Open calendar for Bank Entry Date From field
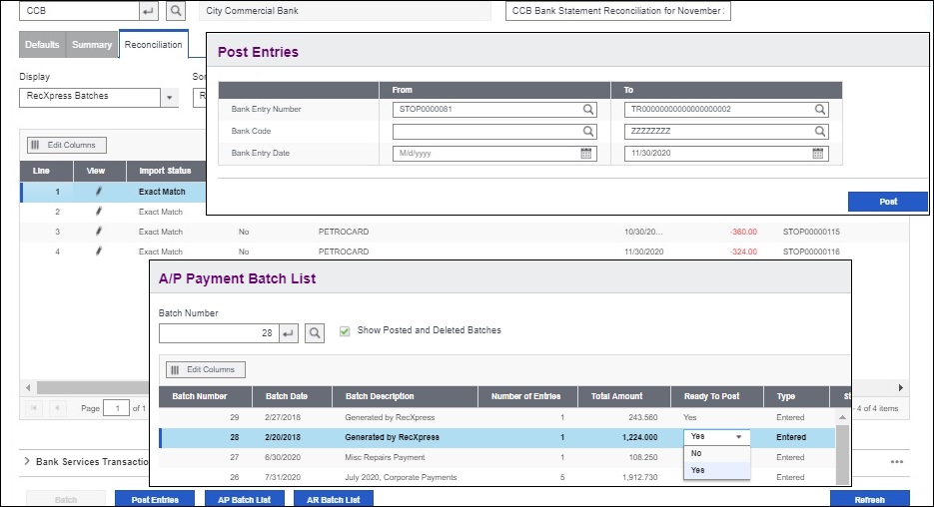The height and width of the screenshot is (507, 934). point(587,154)
